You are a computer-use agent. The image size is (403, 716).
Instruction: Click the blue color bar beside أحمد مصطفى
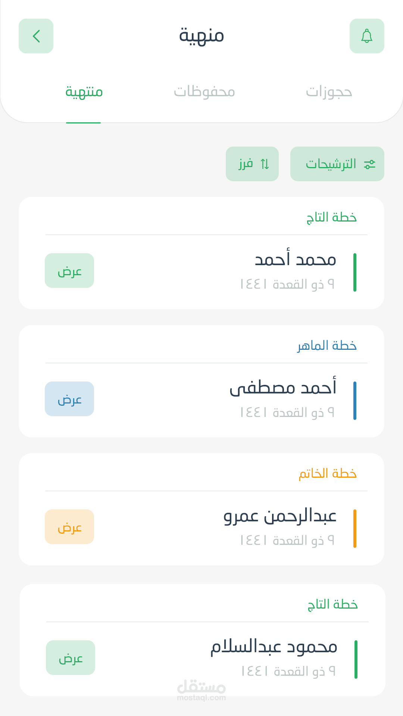[354, 401]
